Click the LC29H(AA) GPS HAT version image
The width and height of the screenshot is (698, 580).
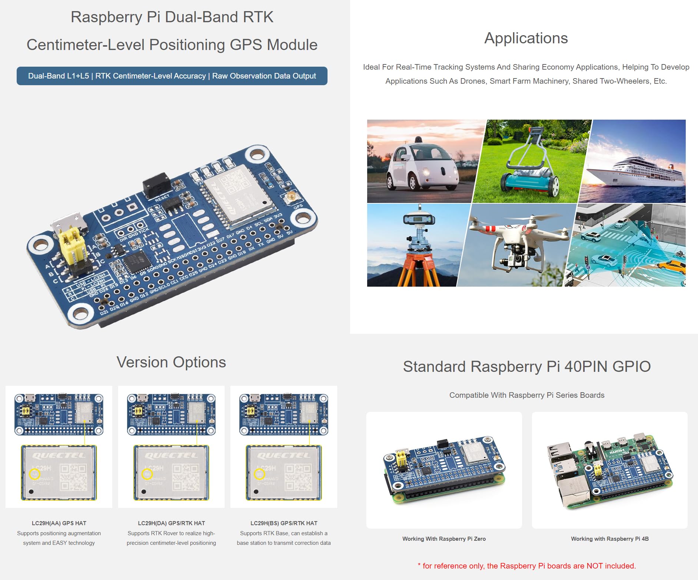[x=59, y=447]
